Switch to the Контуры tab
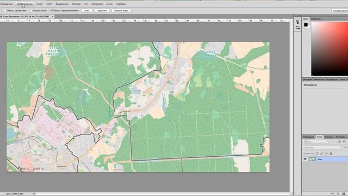The width and height of the screenshot is (348, 196). (x=340, y=137)
